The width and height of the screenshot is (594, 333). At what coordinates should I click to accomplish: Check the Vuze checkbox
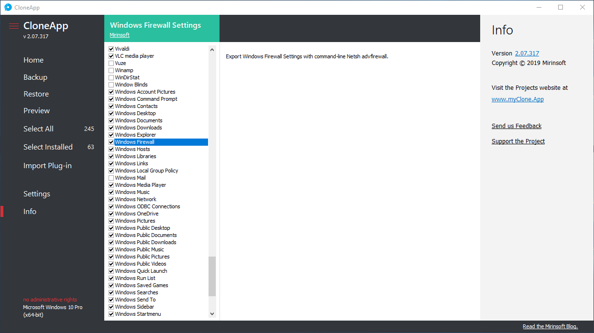click(x=111, y=63)
